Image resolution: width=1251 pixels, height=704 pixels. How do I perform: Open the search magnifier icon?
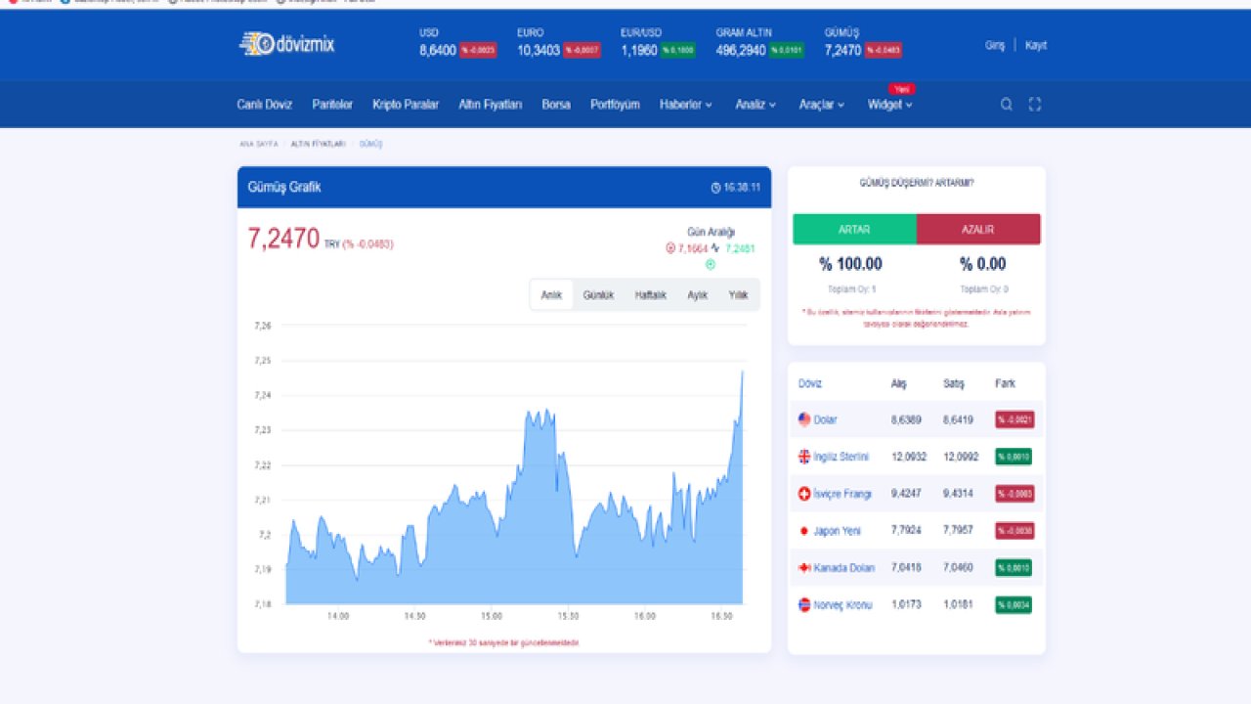[1006, 105]
